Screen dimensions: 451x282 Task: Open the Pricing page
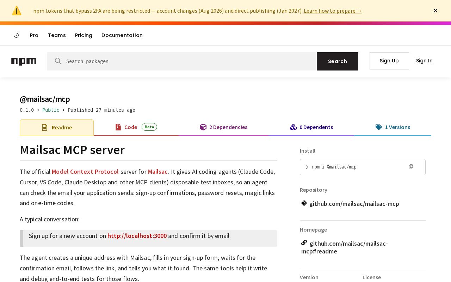click(x=84, y=35)
